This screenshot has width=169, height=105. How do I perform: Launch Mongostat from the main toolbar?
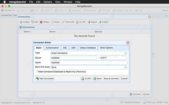coord(90,10)
